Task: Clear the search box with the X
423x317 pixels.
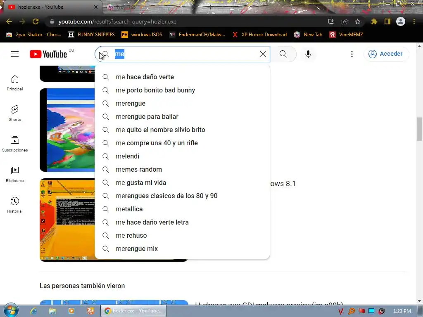Action: click(x=263, y=54)
